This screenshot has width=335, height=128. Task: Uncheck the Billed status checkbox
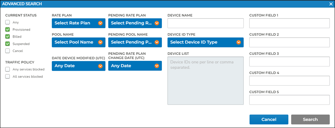8,37
